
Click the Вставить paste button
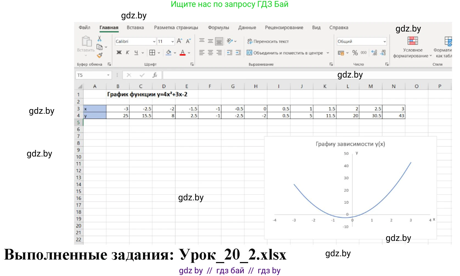[x=86, y=44]
